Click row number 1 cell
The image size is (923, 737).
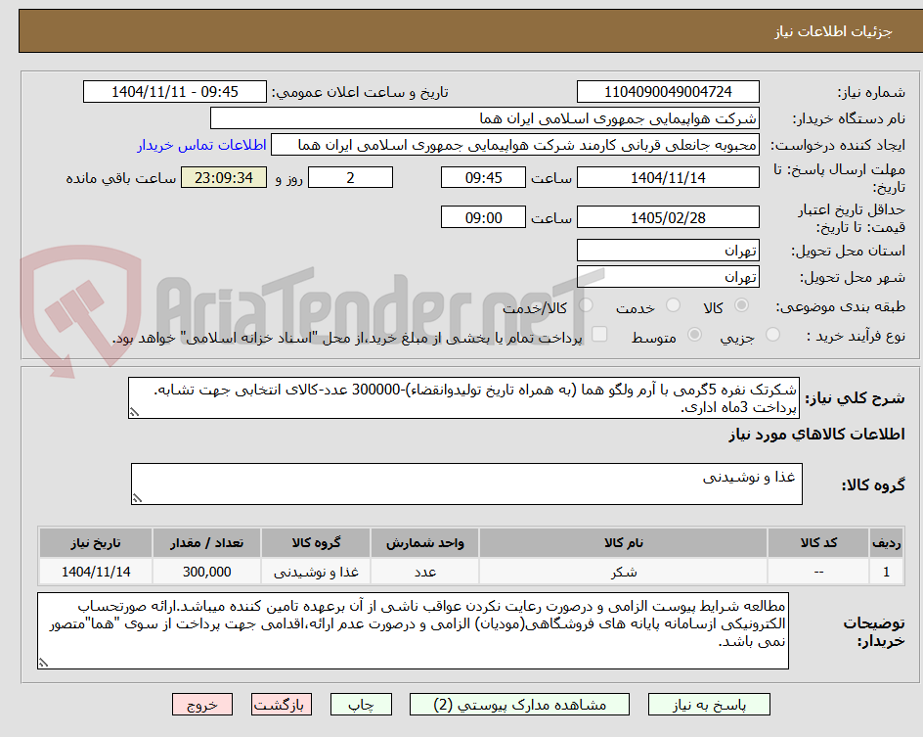[x=886, y=572]
